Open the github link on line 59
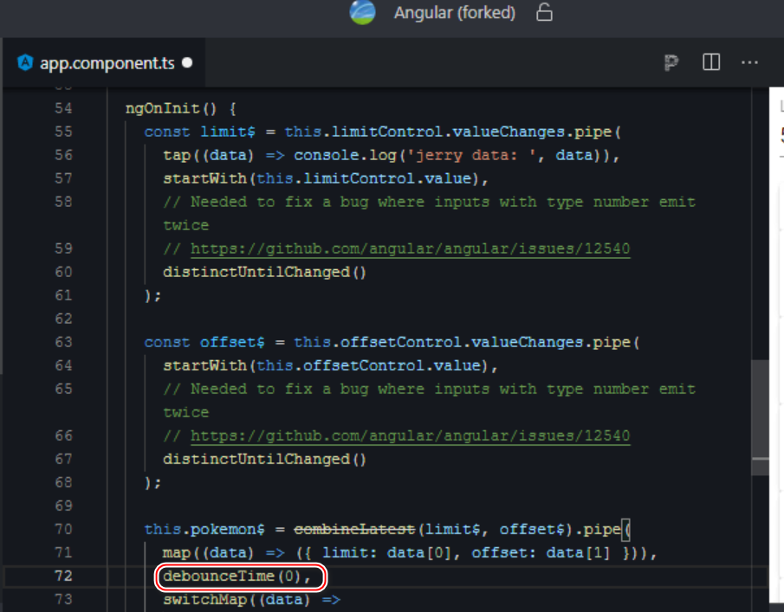 click(410, 248)
